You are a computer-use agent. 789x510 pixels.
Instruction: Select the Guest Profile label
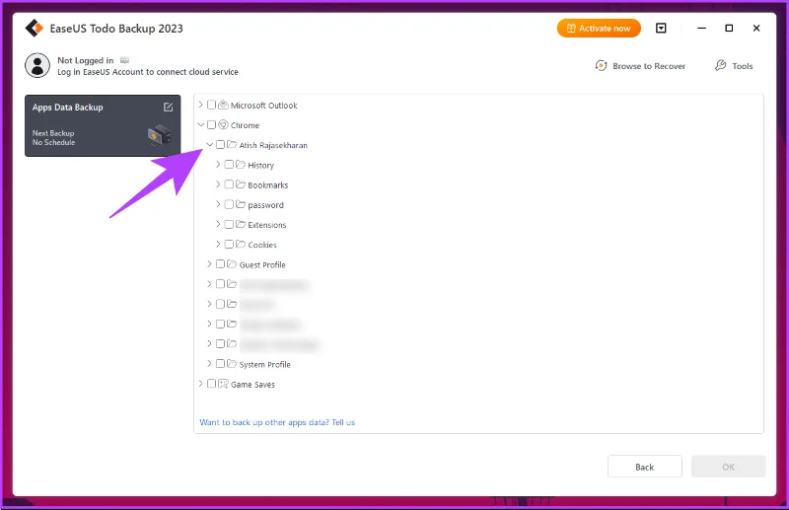pyautogui.click(x=262, y=264)
